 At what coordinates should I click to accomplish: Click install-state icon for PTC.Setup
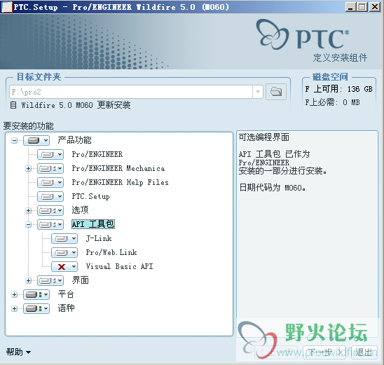48,196
